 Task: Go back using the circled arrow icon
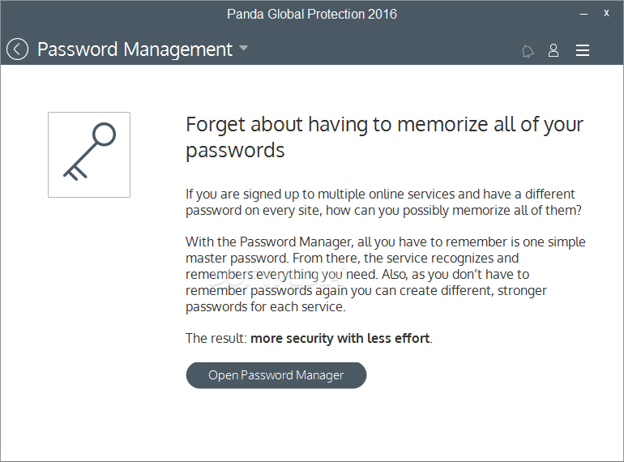coord(18,49)
